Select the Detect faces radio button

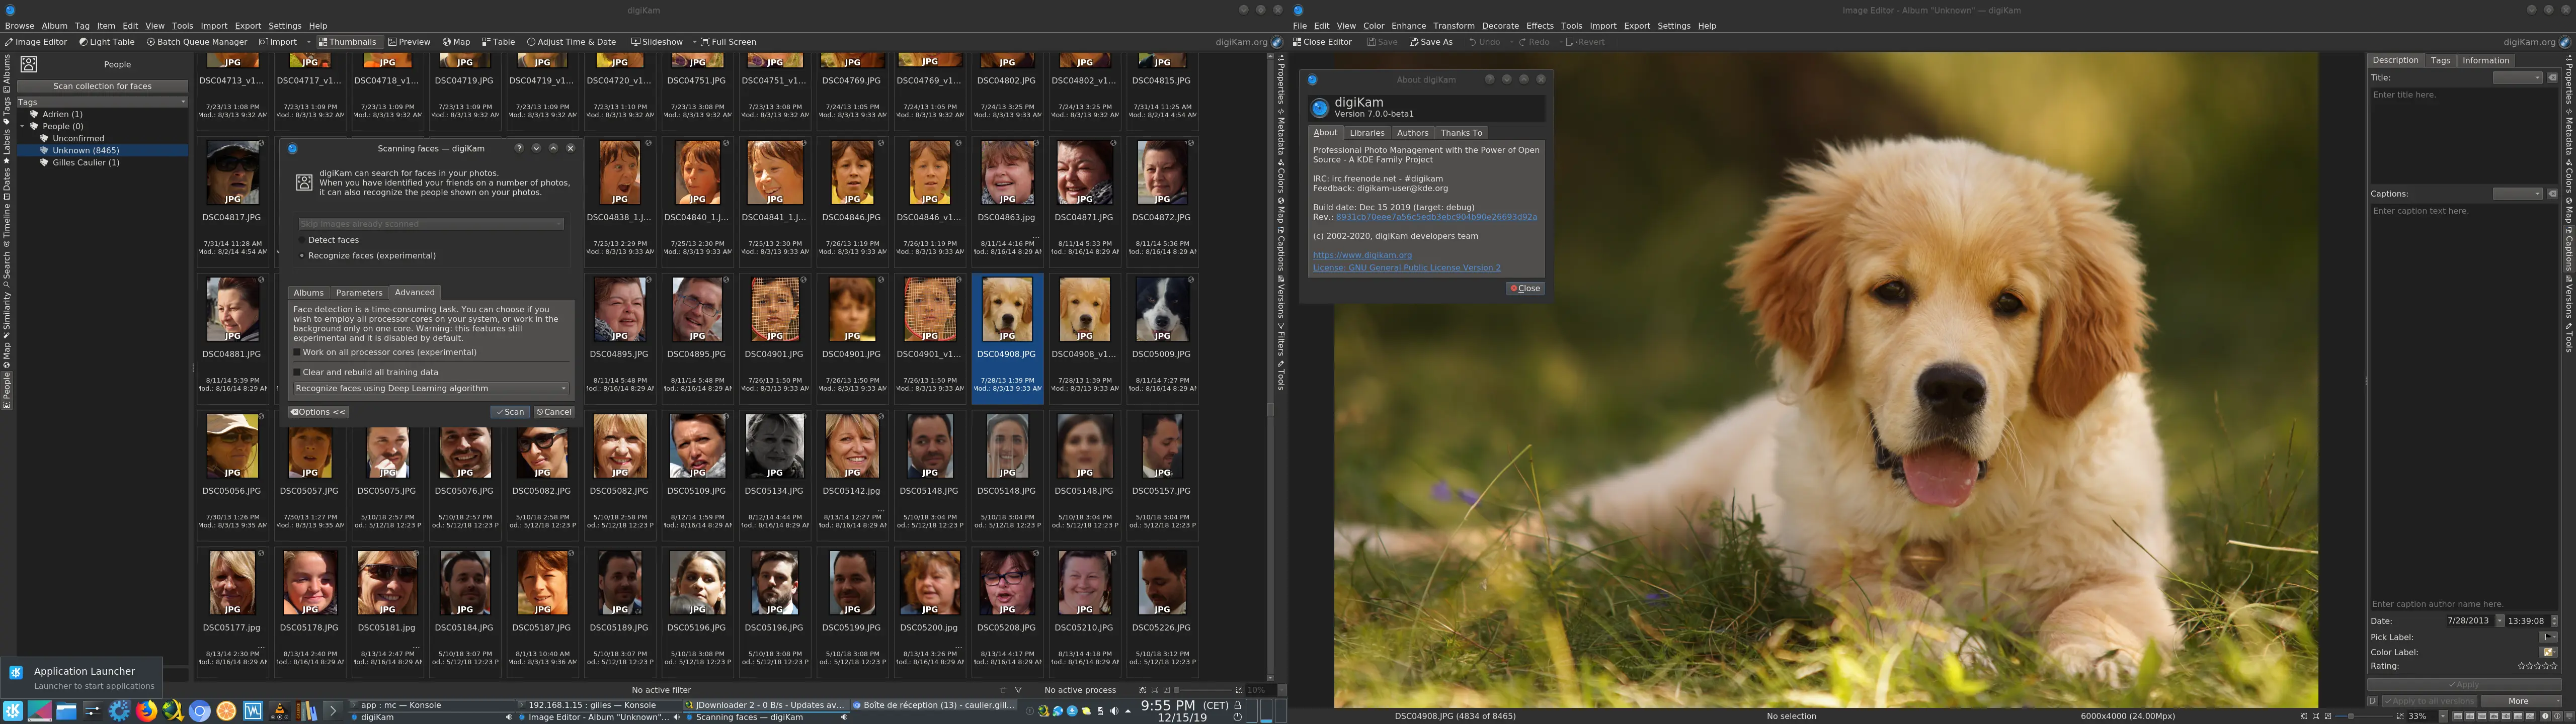302,239
